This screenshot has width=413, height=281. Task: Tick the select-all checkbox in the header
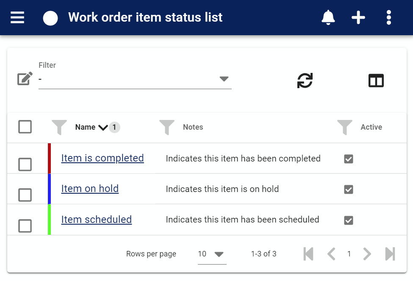pos(25,127)
